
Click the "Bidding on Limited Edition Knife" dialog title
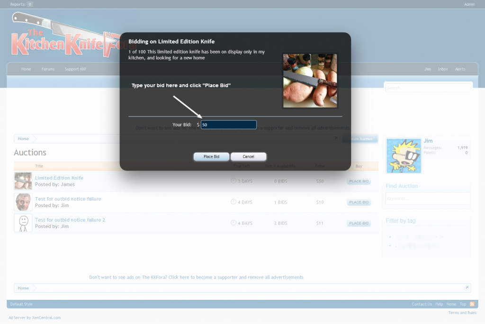point(171,42)
